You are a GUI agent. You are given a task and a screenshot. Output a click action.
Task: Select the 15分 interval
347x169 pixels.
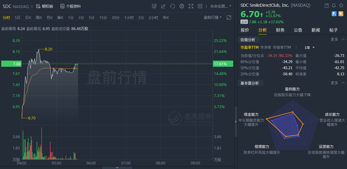(103, 18)
